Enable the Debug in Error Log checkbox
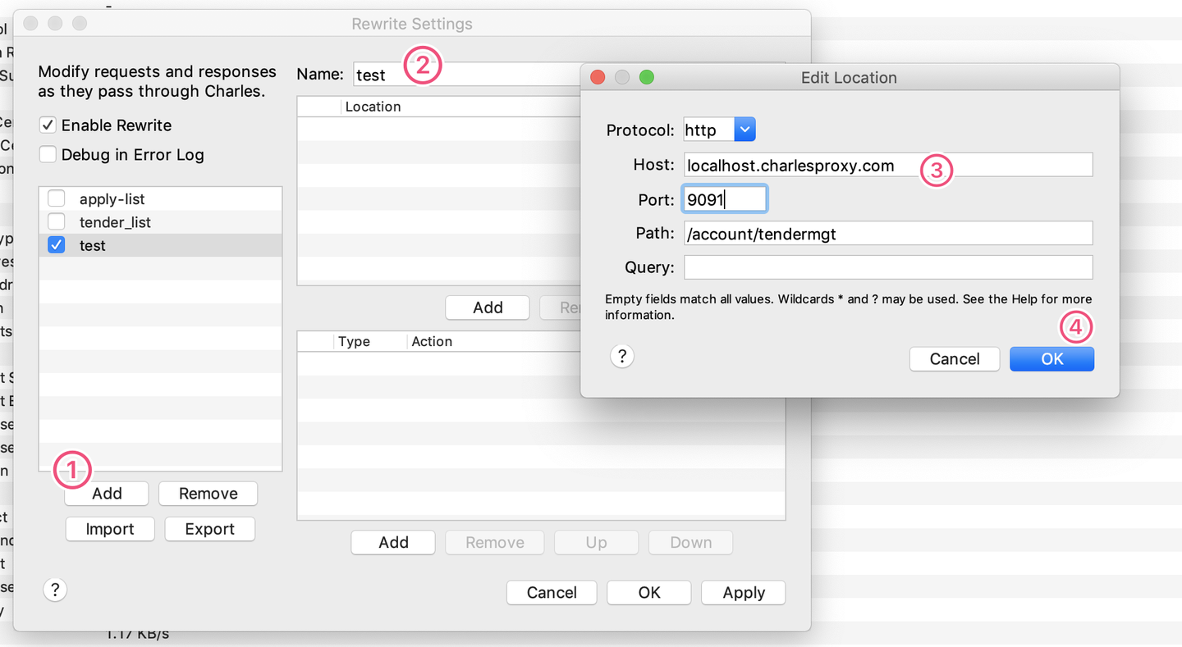Viewport: 1182px width, 647px height. (x=48, y=155)
